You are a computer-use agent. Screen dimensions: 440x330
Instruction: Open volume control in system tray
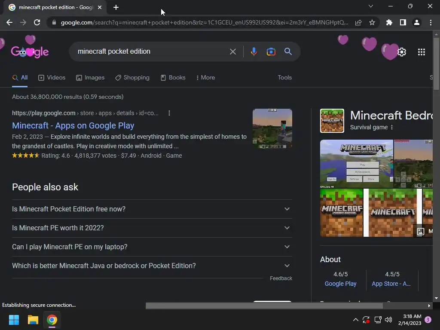click(x=388, y=320)
